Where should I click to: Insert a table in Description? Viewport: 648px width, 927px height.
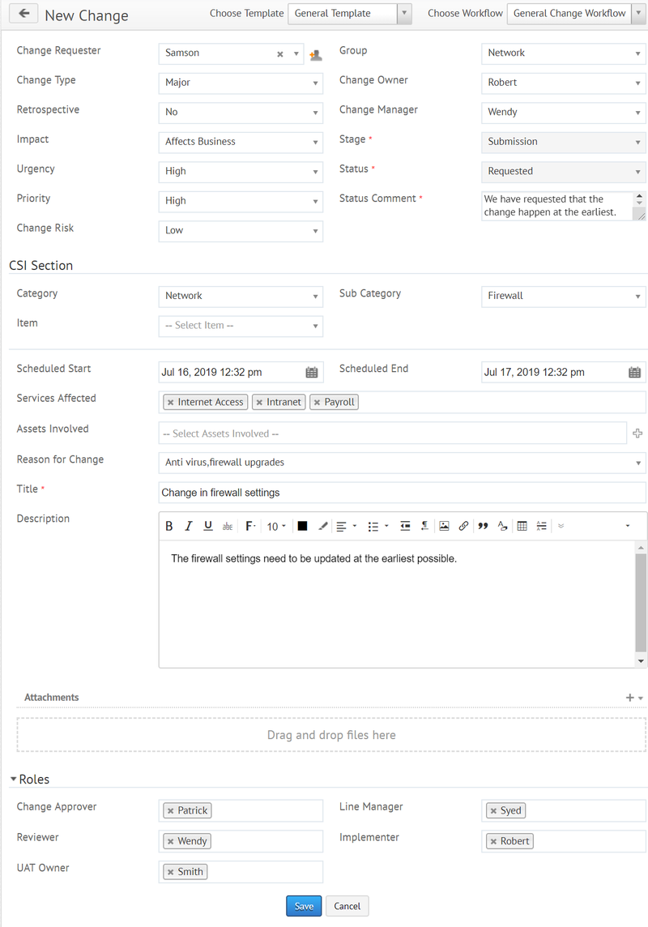click(x=522, y=526)
